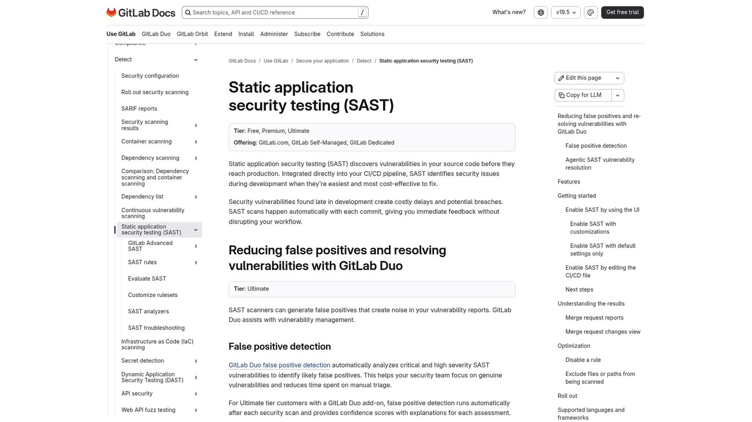752x422 pixels.
Task: Click the slash shortcut badge in search
Action: coord(362,12)
